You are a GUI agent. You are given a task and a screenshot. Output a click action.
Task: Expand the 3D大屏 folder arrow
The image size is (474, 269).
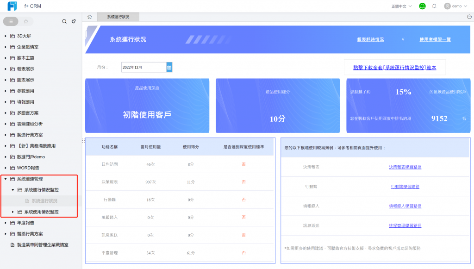tap(6, 36)
